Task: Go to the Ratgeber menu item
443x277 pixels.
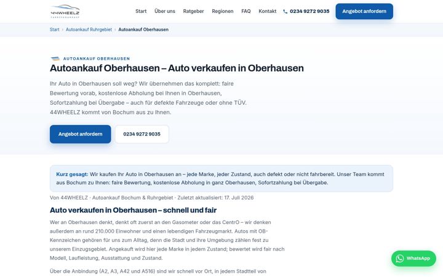Action: point(193,11)
